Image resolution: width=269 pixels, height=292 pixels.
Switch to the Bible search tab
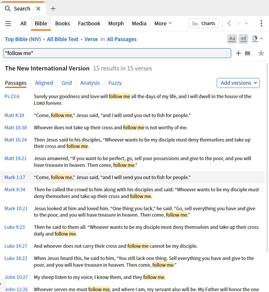(41, 23)
